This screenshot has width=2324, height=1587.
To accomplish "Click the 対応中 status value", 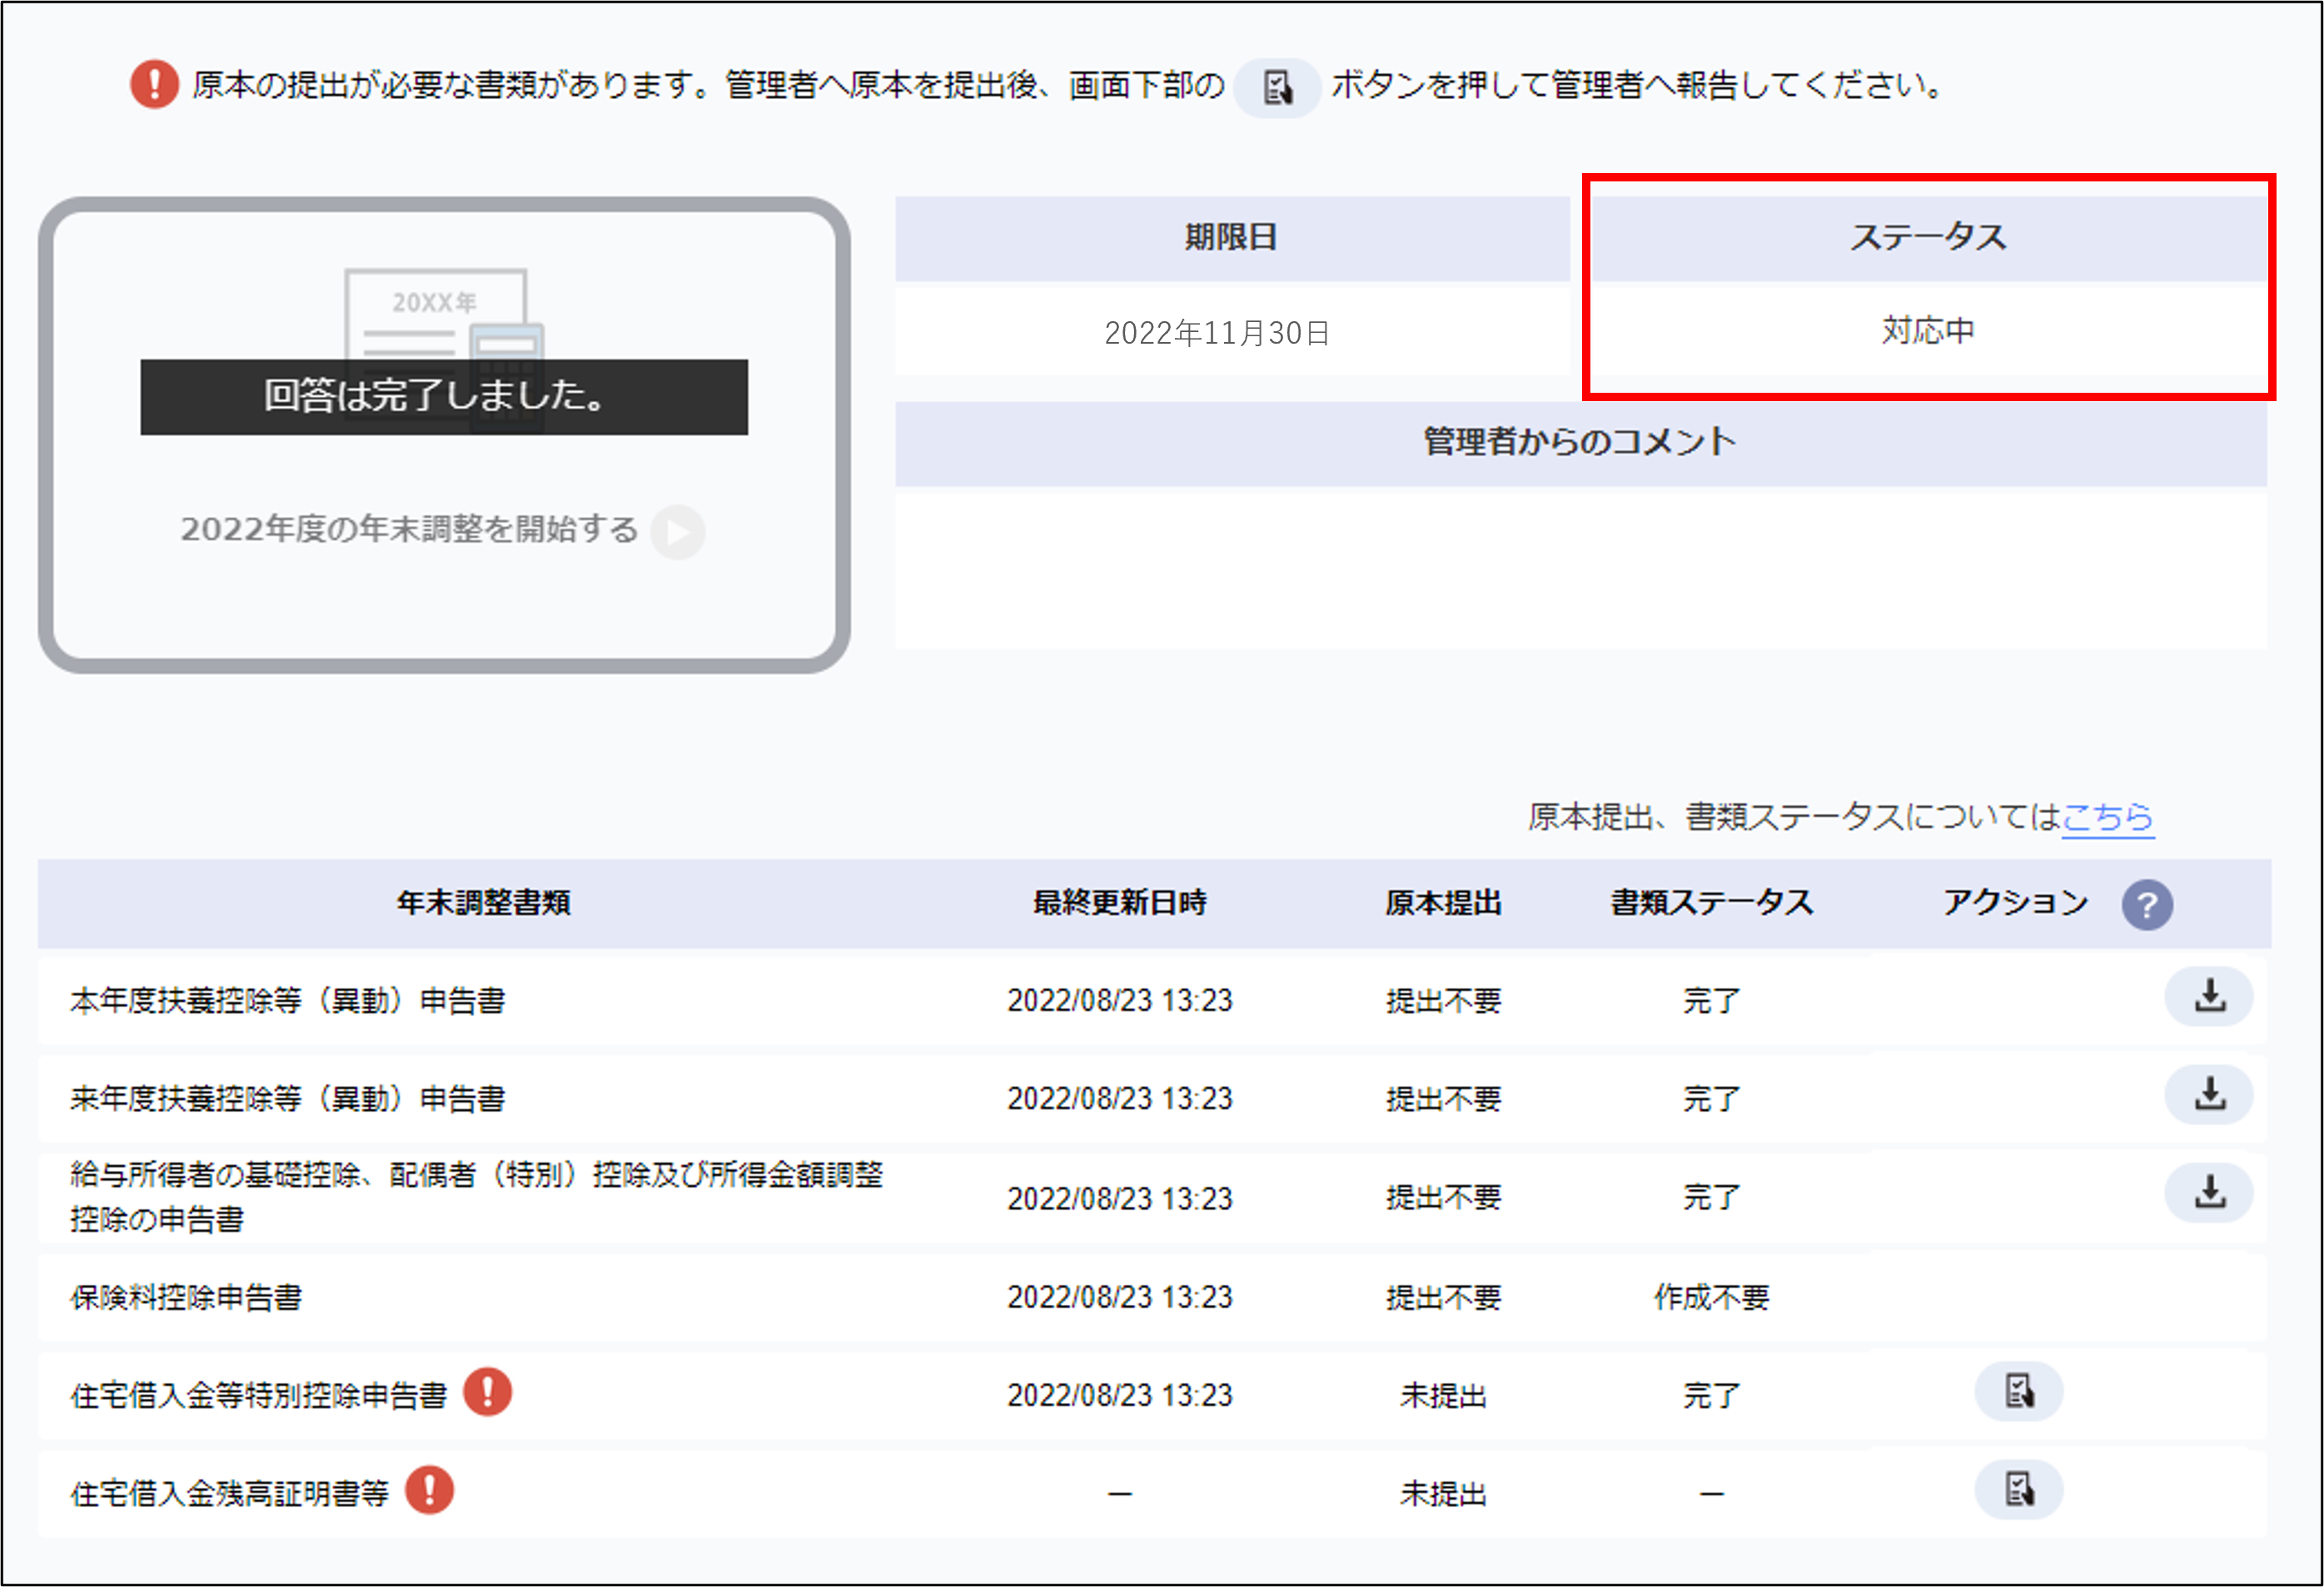I will click(1927, 330).
